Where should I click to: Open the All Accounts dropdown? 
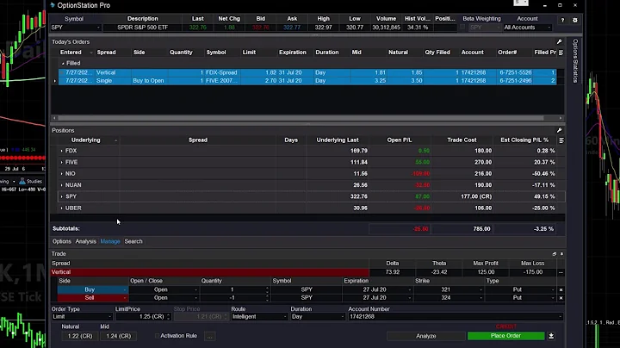(549, 28)
